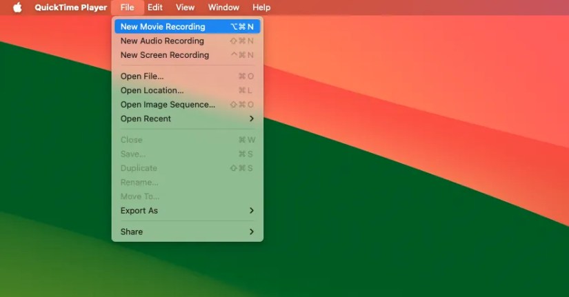Start a New Audio Recording
The image size is (569, 297).
tap(187, 41)
